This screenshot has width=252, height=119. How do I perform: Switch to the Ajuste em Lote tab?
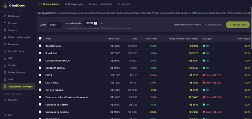[49, 4]
